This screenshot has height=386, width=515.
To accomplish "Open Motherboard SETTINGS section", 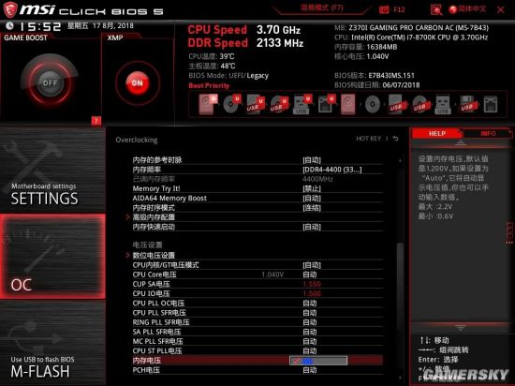I will [x=52, y=170].
